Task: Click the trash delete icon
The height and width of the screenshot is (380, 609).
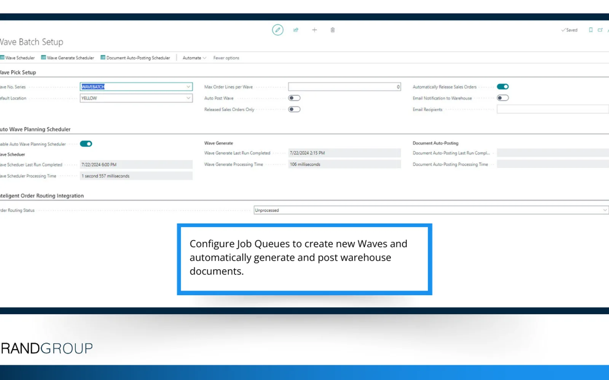Action: [332, 30]
